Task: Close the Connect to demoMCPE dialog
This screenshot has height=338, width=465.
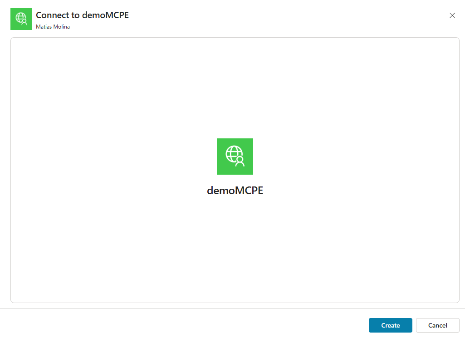Action: click(452, 15)
